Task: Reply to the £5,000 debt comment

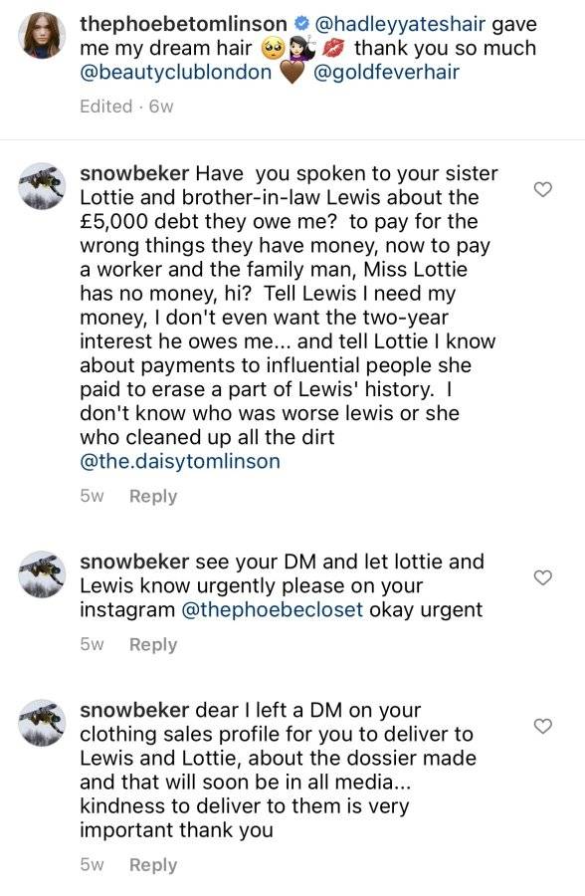Action: click(153, 496)
